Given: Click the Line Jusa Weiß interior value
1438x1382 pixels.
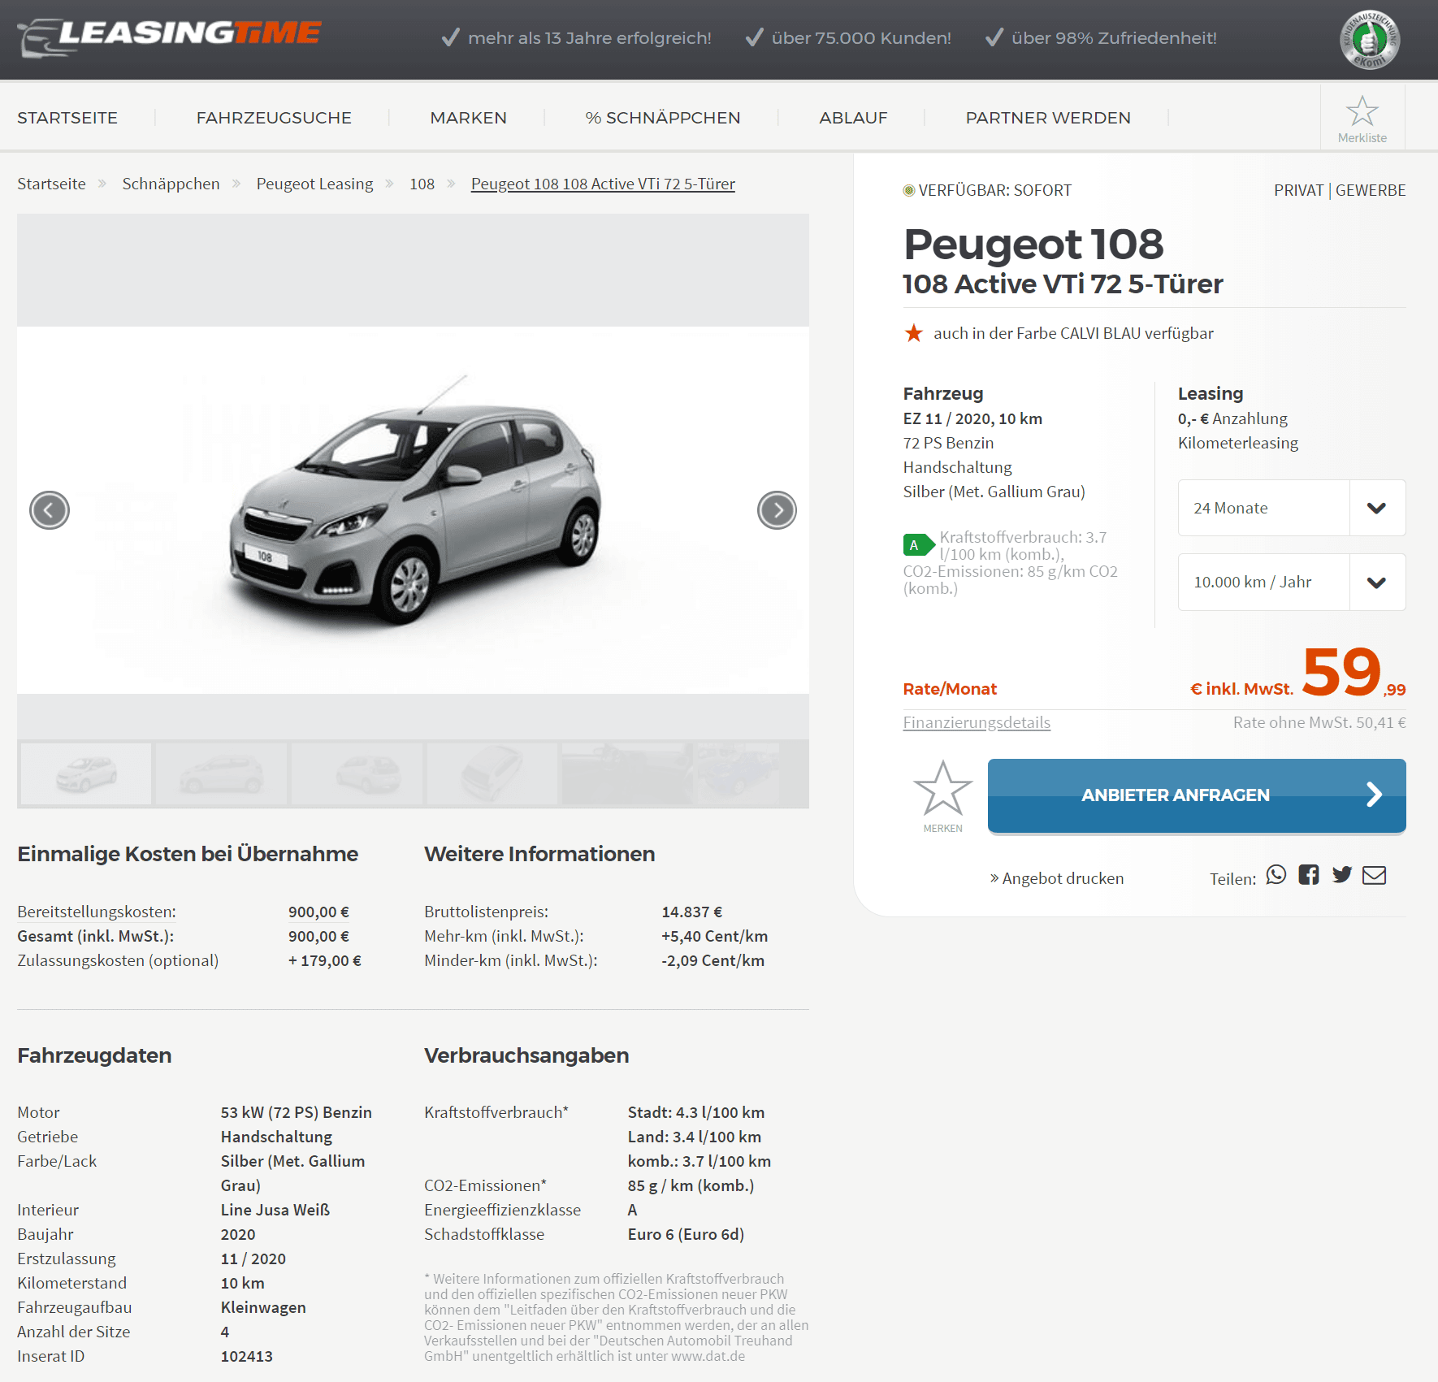Looking at the screenshot, I should tap(275, 1210).
